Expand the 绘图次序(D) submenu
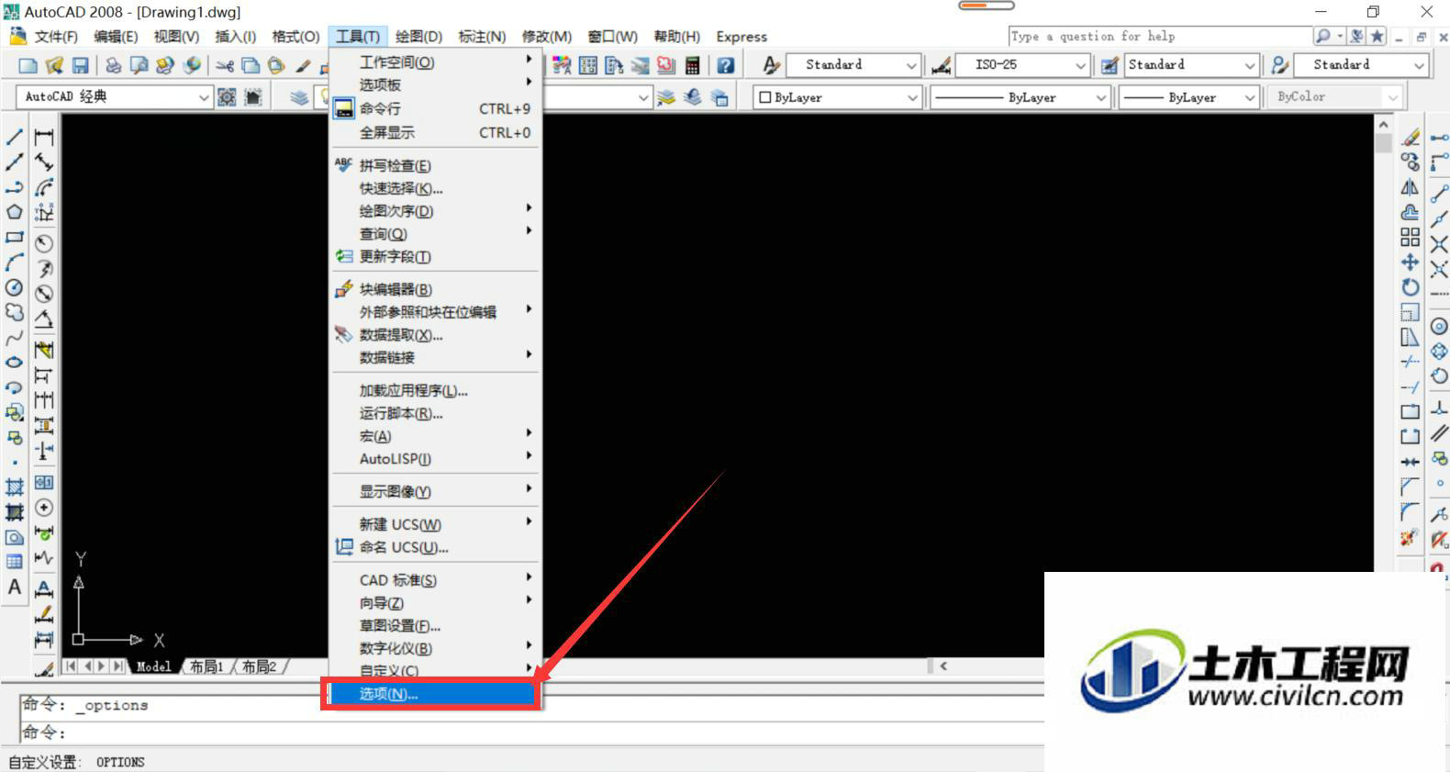The height and width of the screenshot is (772, 1450). [x=436, y=211]
